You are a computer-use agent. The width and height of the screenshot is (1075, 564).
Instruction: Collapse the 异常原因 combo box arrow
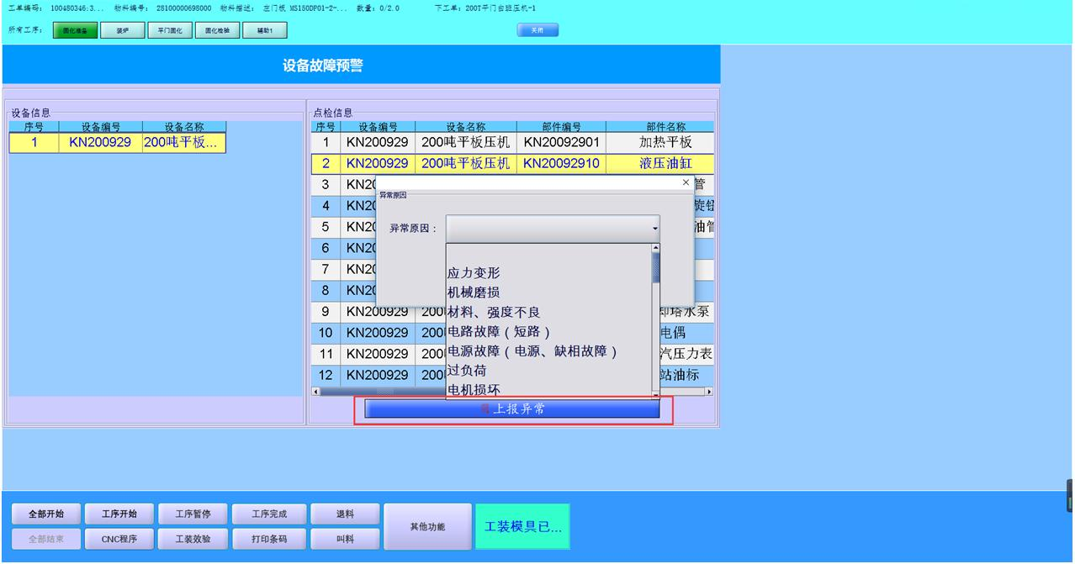pyautogui.click(x=654, y=229)
